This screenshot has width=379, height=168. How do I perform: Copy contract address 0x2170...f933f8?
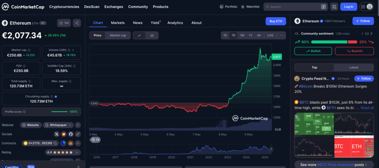click(55, 143)
